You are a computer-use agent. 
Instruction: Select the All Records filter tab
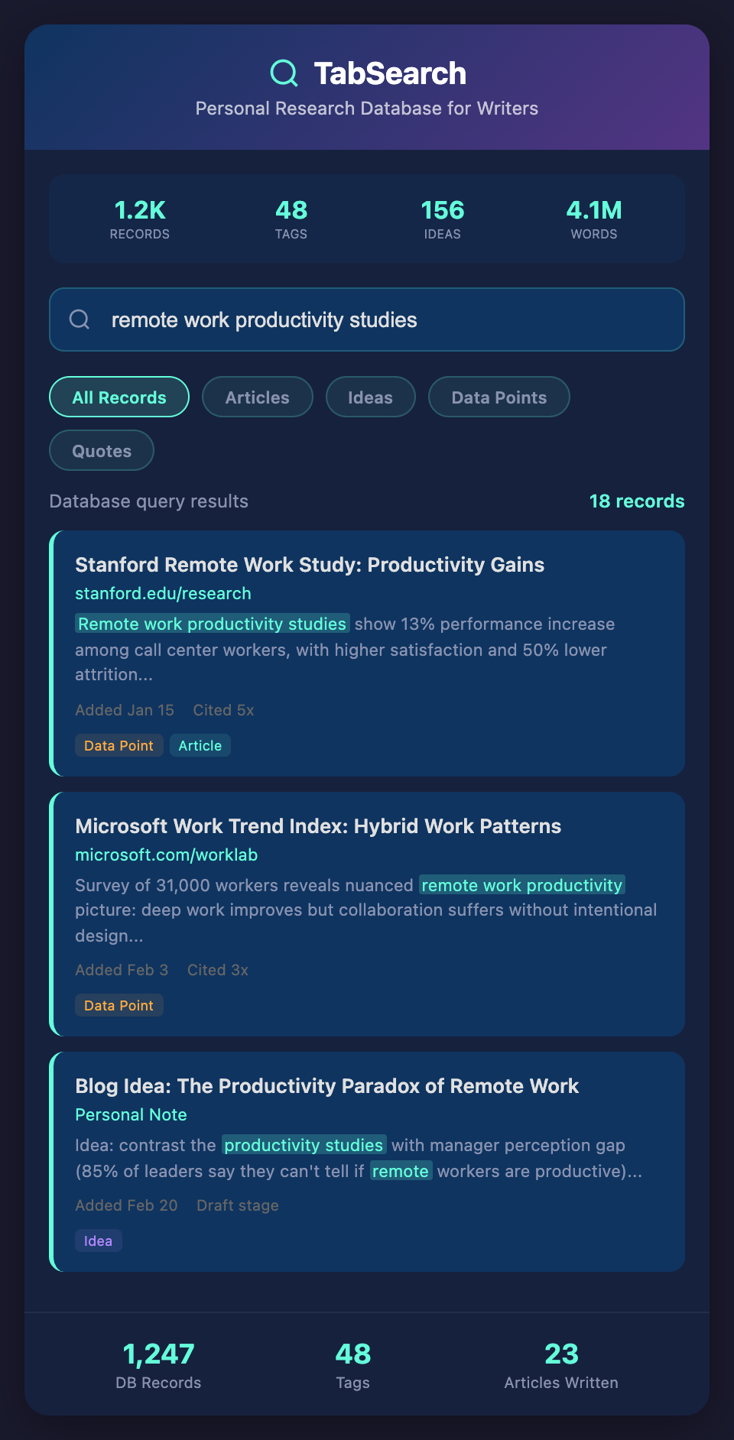(119, 397)
